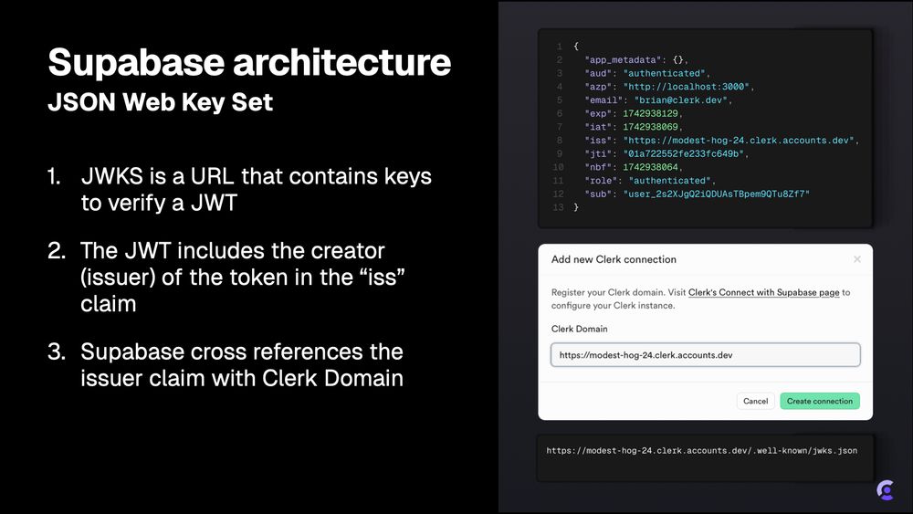Focus the Clerk Domain input field
913x514 pixels.
pos(705,355)
